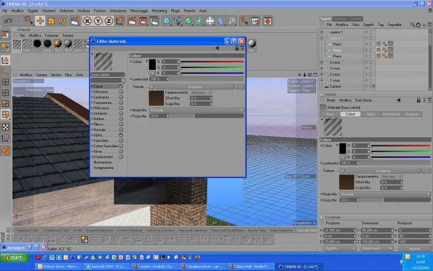Open the Rendering menu
This screenshot has height=271, width=433.
click(160, 11)
